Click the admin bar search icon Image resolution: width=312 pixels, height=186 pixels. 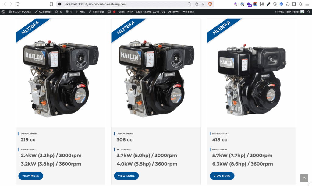(x=309, y=12)
